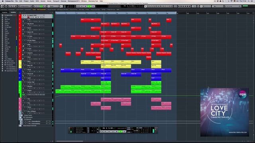This screenshot has height=143, width=255.
Task: Click the Love City cover artwork thumbnail
Action: coord(225,112)
